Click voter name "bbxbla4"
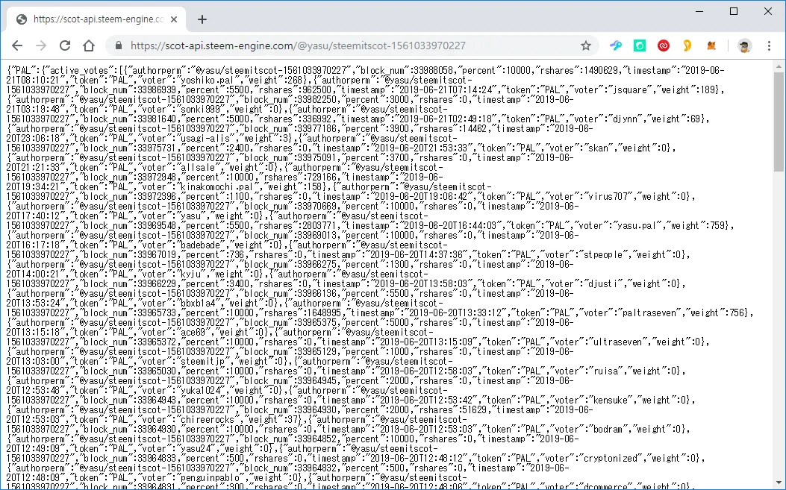Viewport: 786px width, 490px height. (197, 303)
